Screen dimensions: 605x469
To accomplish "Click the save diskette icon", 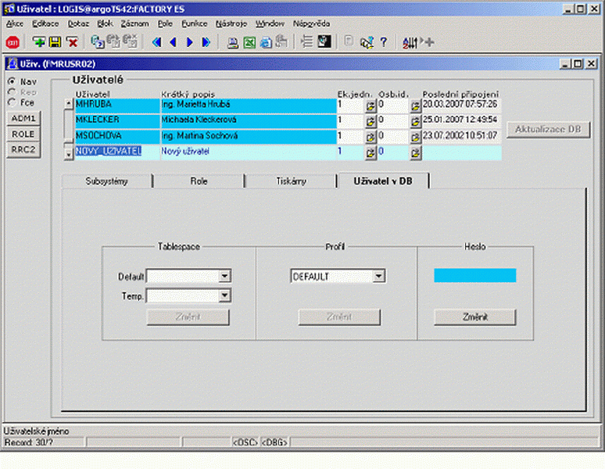I will tap(55, 42).
